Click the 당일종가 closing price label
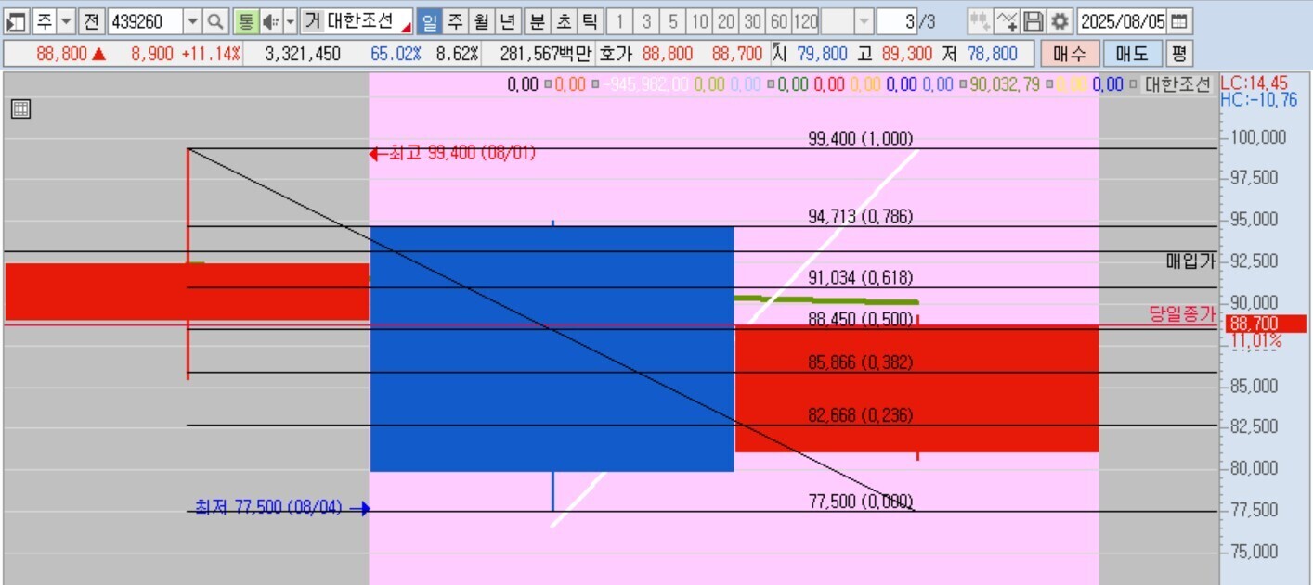 pos(1182,313)
